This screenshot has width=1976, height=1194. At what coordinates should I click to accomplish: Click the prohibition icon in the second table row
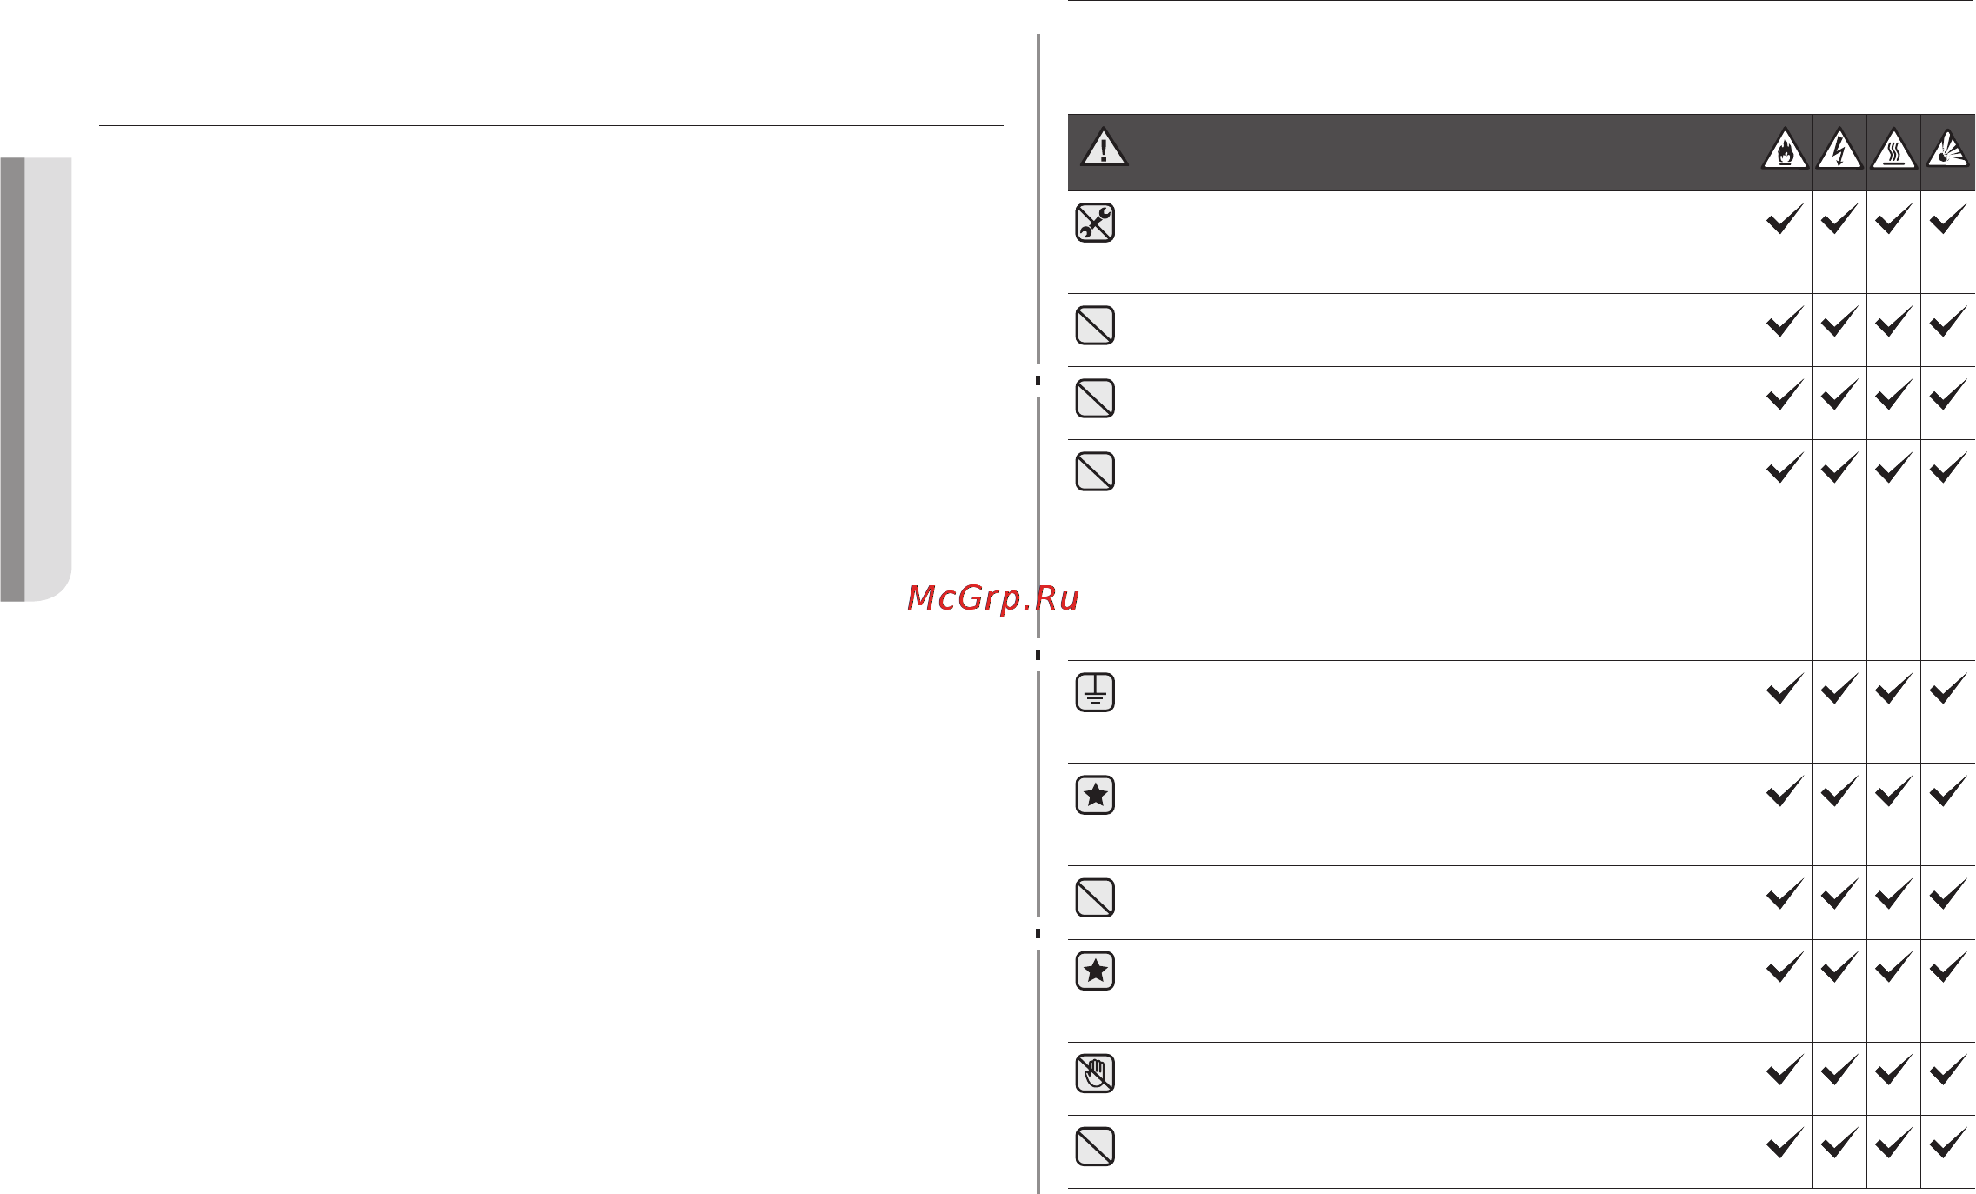[1095, 325]
